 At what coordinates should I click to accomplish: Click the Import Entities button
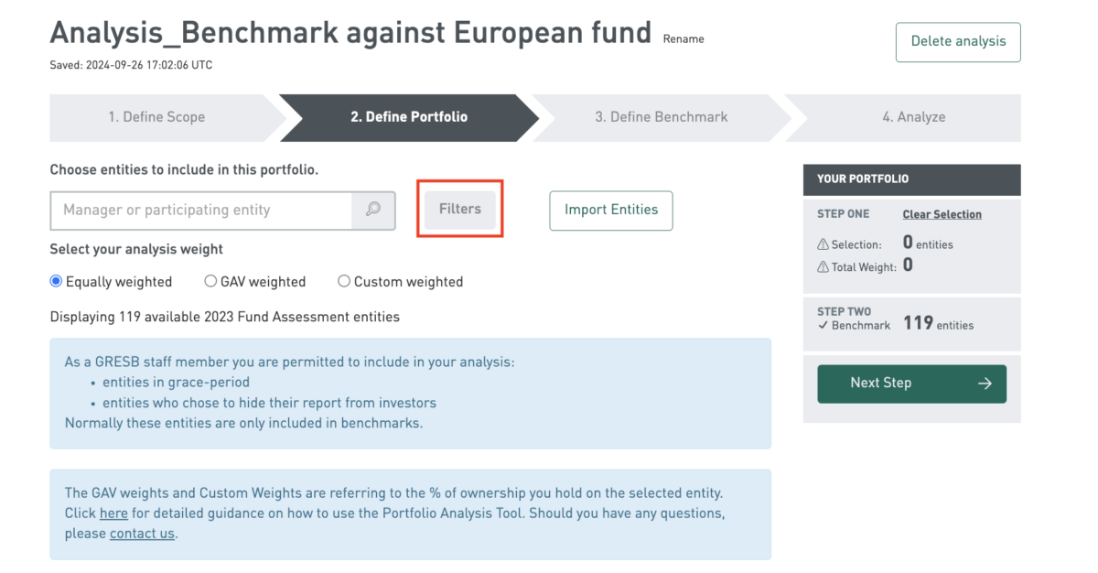(x=611, y=210)
